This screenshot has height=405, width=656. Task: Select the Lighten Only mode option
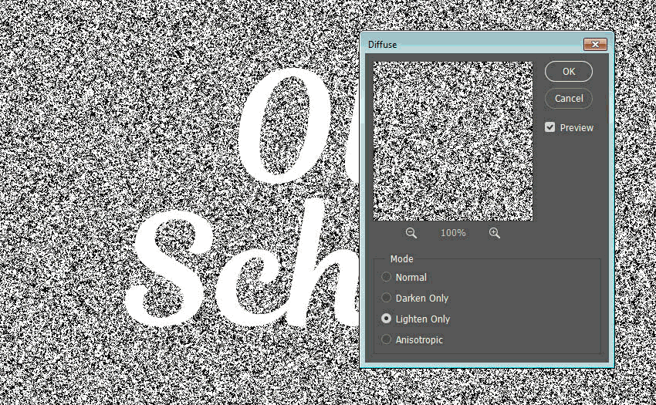[x=387, y=319]
